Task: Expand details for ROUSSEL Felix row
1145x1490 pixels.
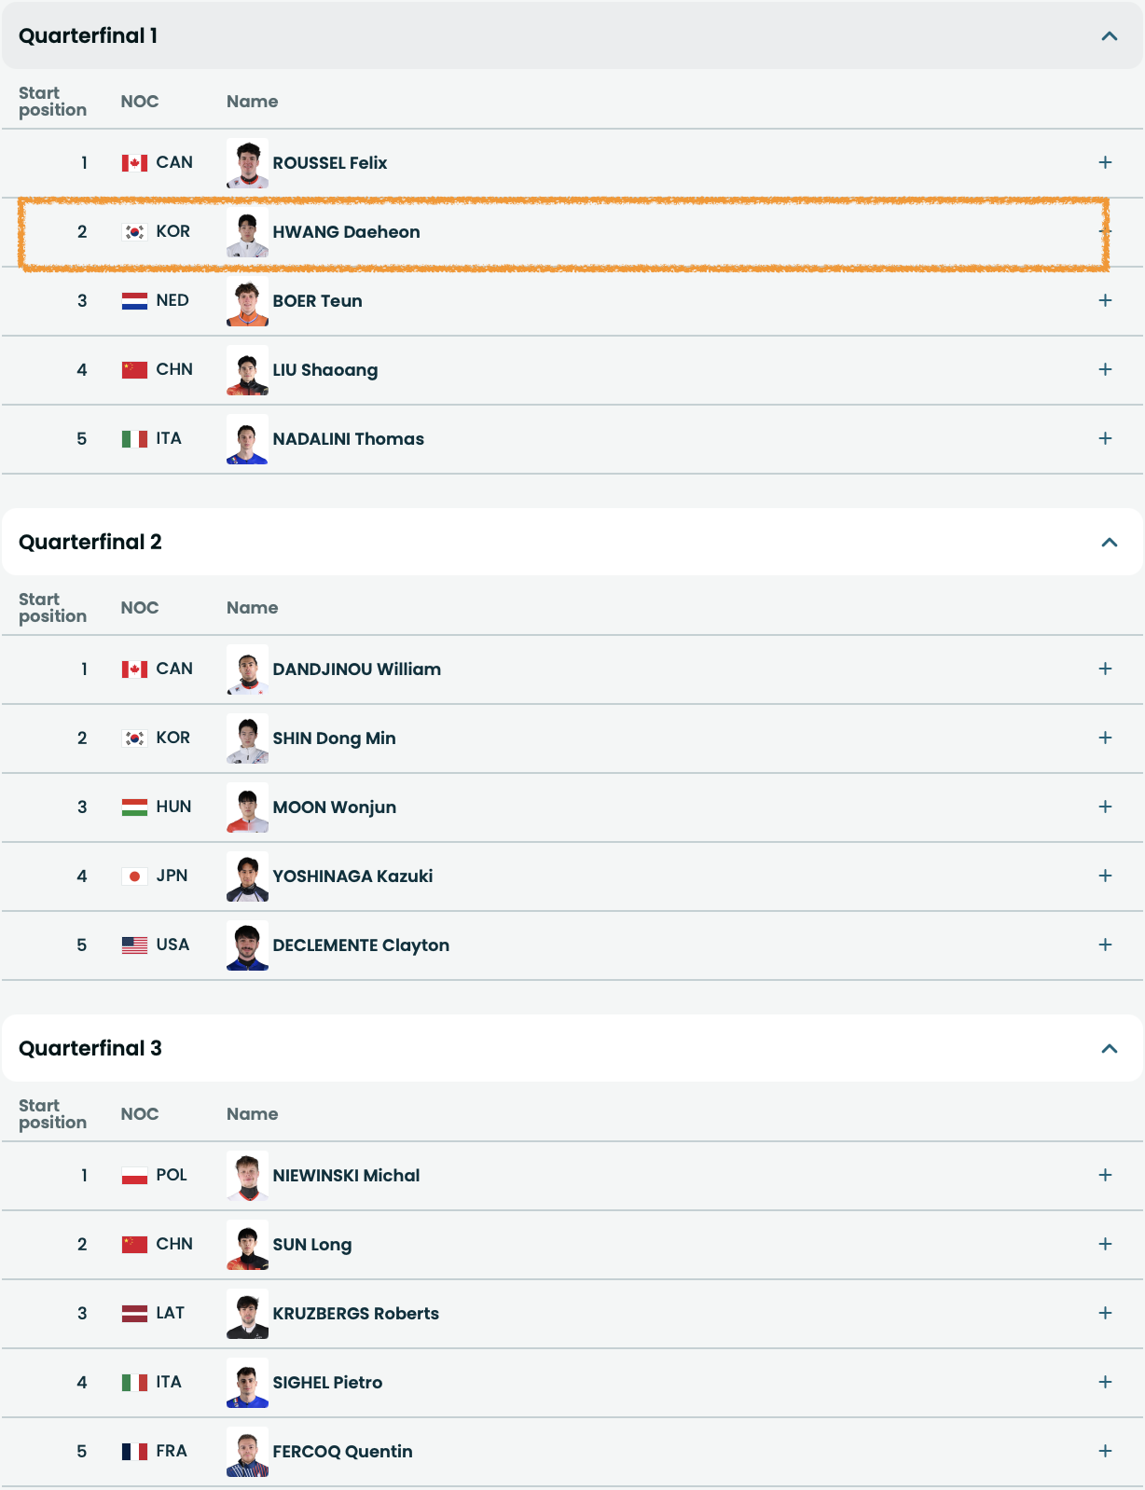Action: [1105, 162]
